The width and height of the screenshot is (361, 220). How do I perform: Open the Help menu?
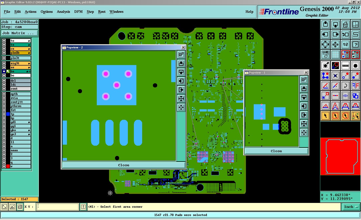[x=249, y=12]
